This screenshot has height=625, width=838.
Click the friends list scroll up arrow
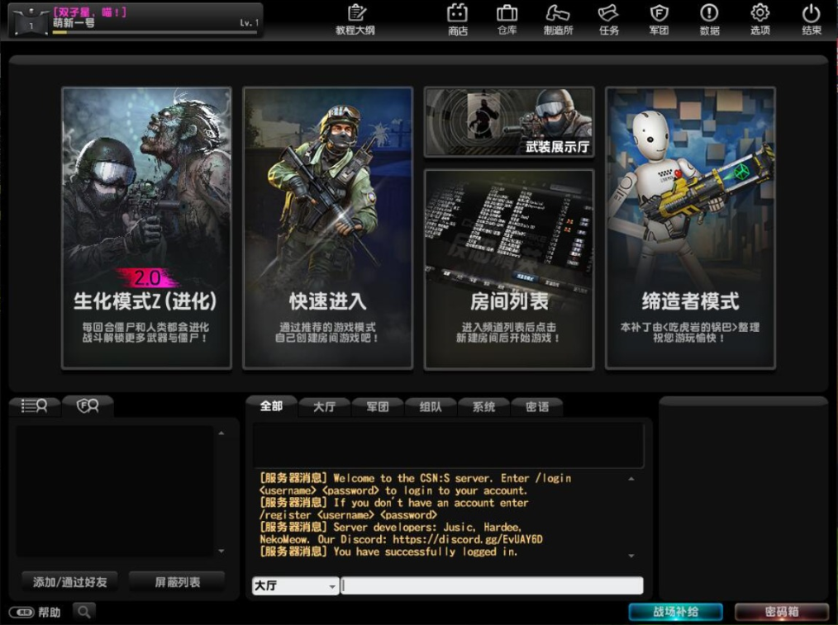[221, 433]
